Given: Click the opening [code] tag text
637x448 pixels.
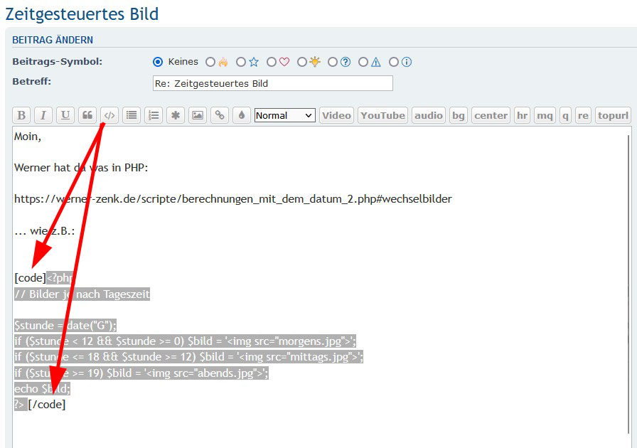Looking at the screenshot, I should pos(30,277).
